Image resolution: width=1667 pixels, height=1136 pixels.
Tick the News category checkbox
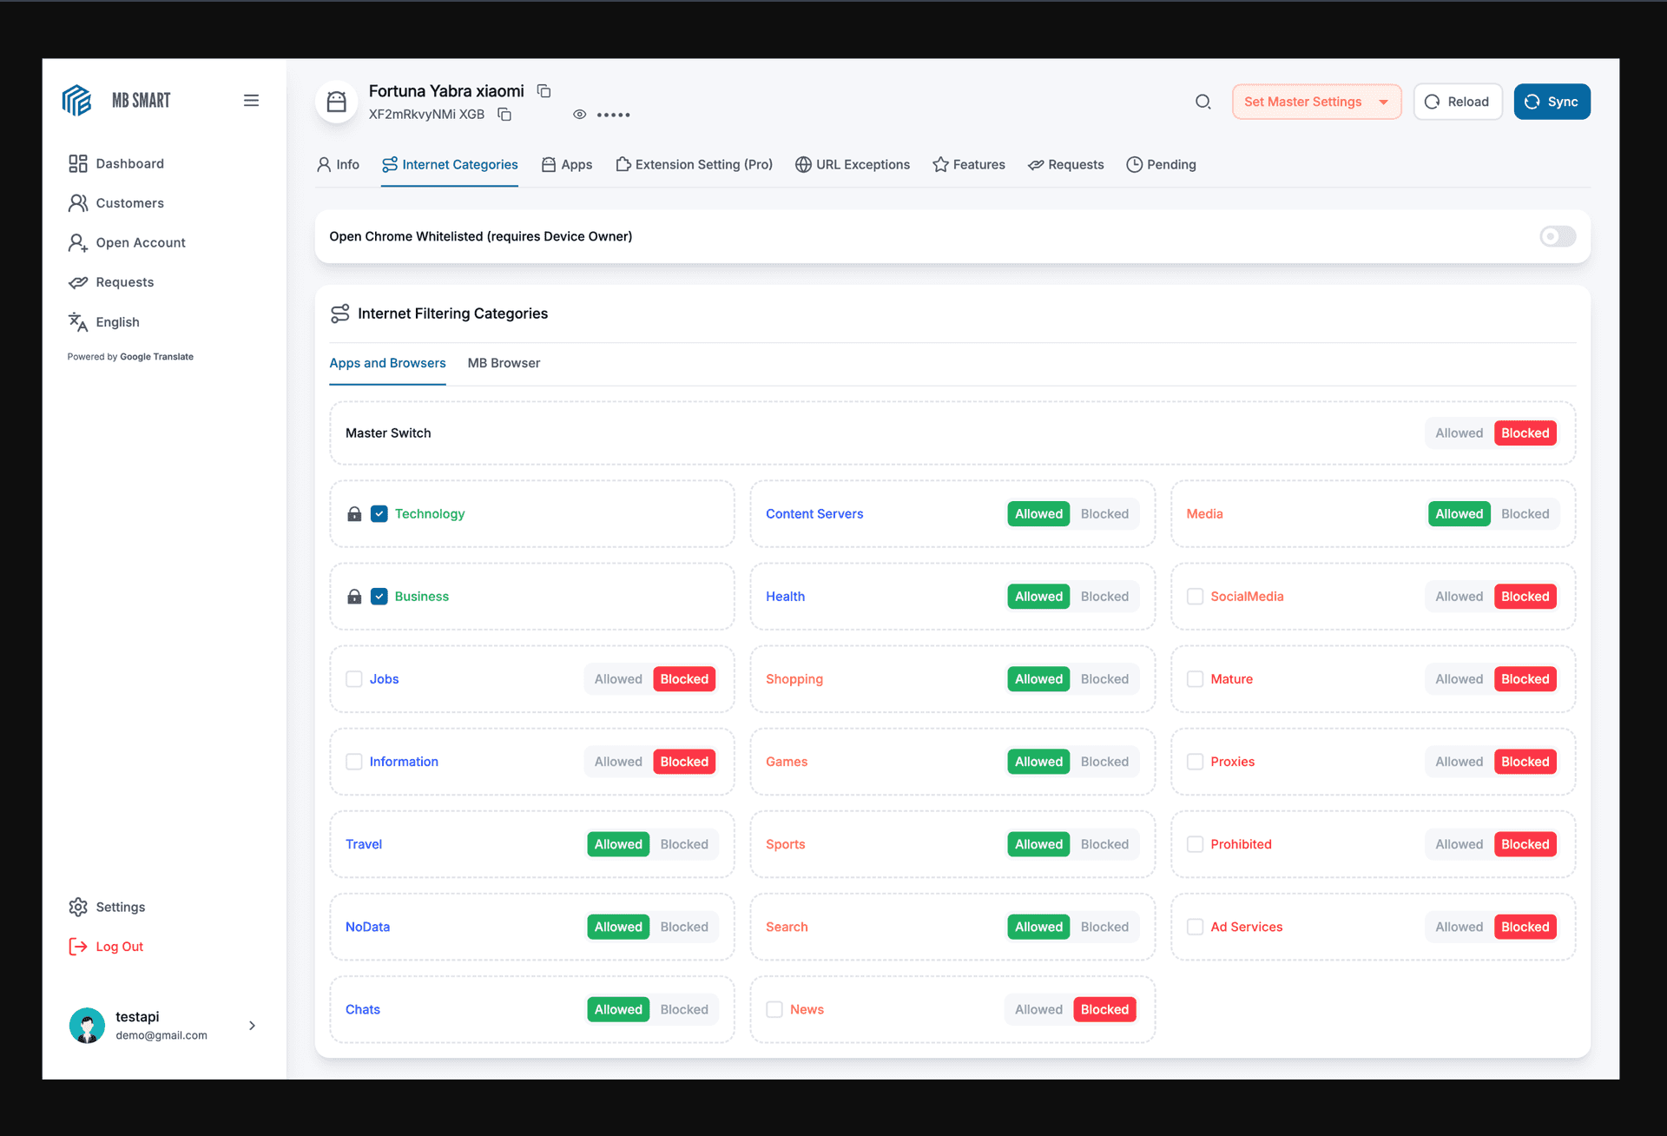pyautogui.click(x=774, y=1009)
